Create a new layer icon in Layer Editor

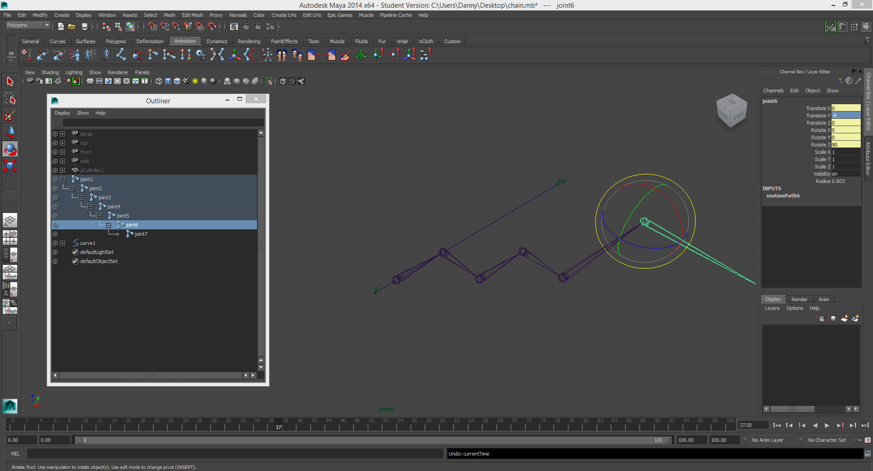pyautogui.click(x=844, y=319)
